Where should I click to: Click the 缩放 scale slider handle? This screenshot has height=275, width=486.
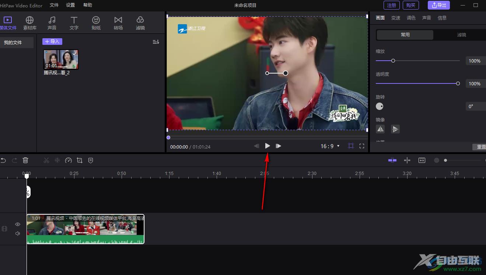point(393,61)
